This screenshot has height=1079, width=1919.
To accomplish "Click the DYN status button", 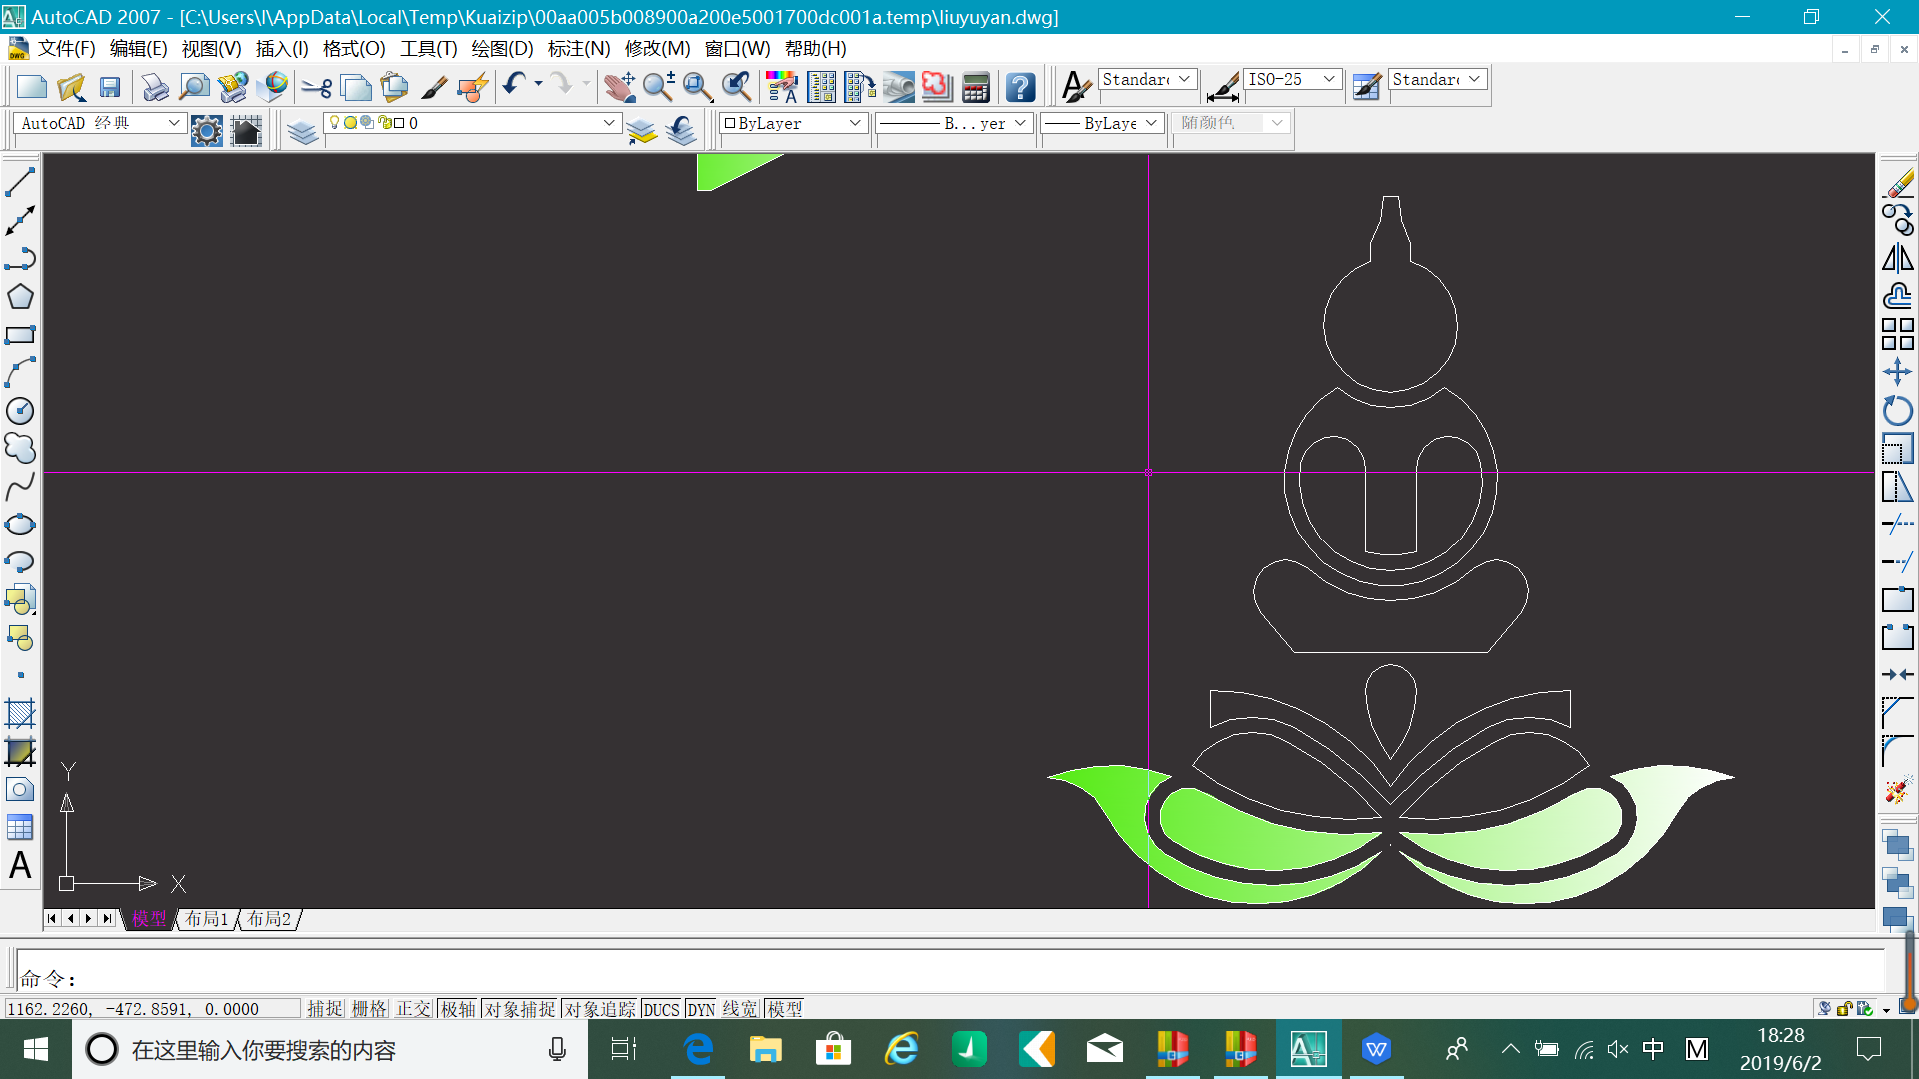I will tap(700, 1009).
